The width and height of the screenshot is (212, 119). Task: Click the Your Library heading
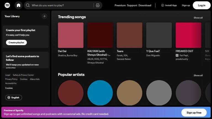click(12, 16)
